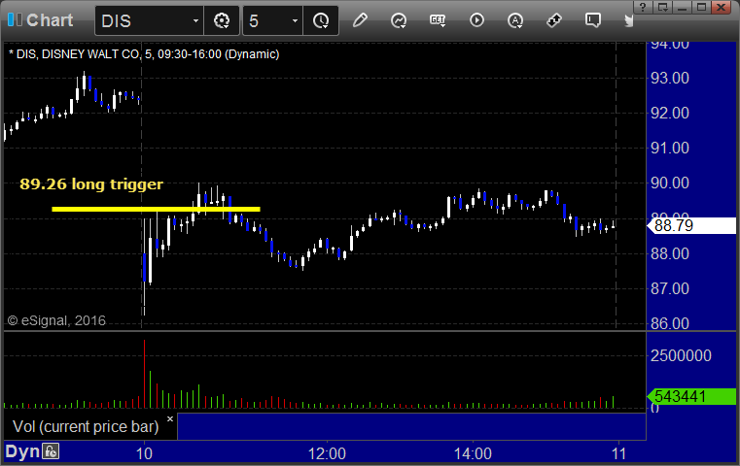740x466 pixels.
Task: Click the tall red opening volume bar
Action: tap(145, 374)
